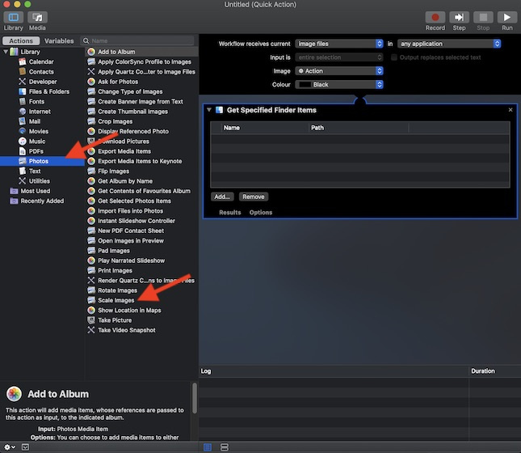The height and width of the screenshot is (453, 521).
Task: Select the Crop Images action
Action: [115, 121]
